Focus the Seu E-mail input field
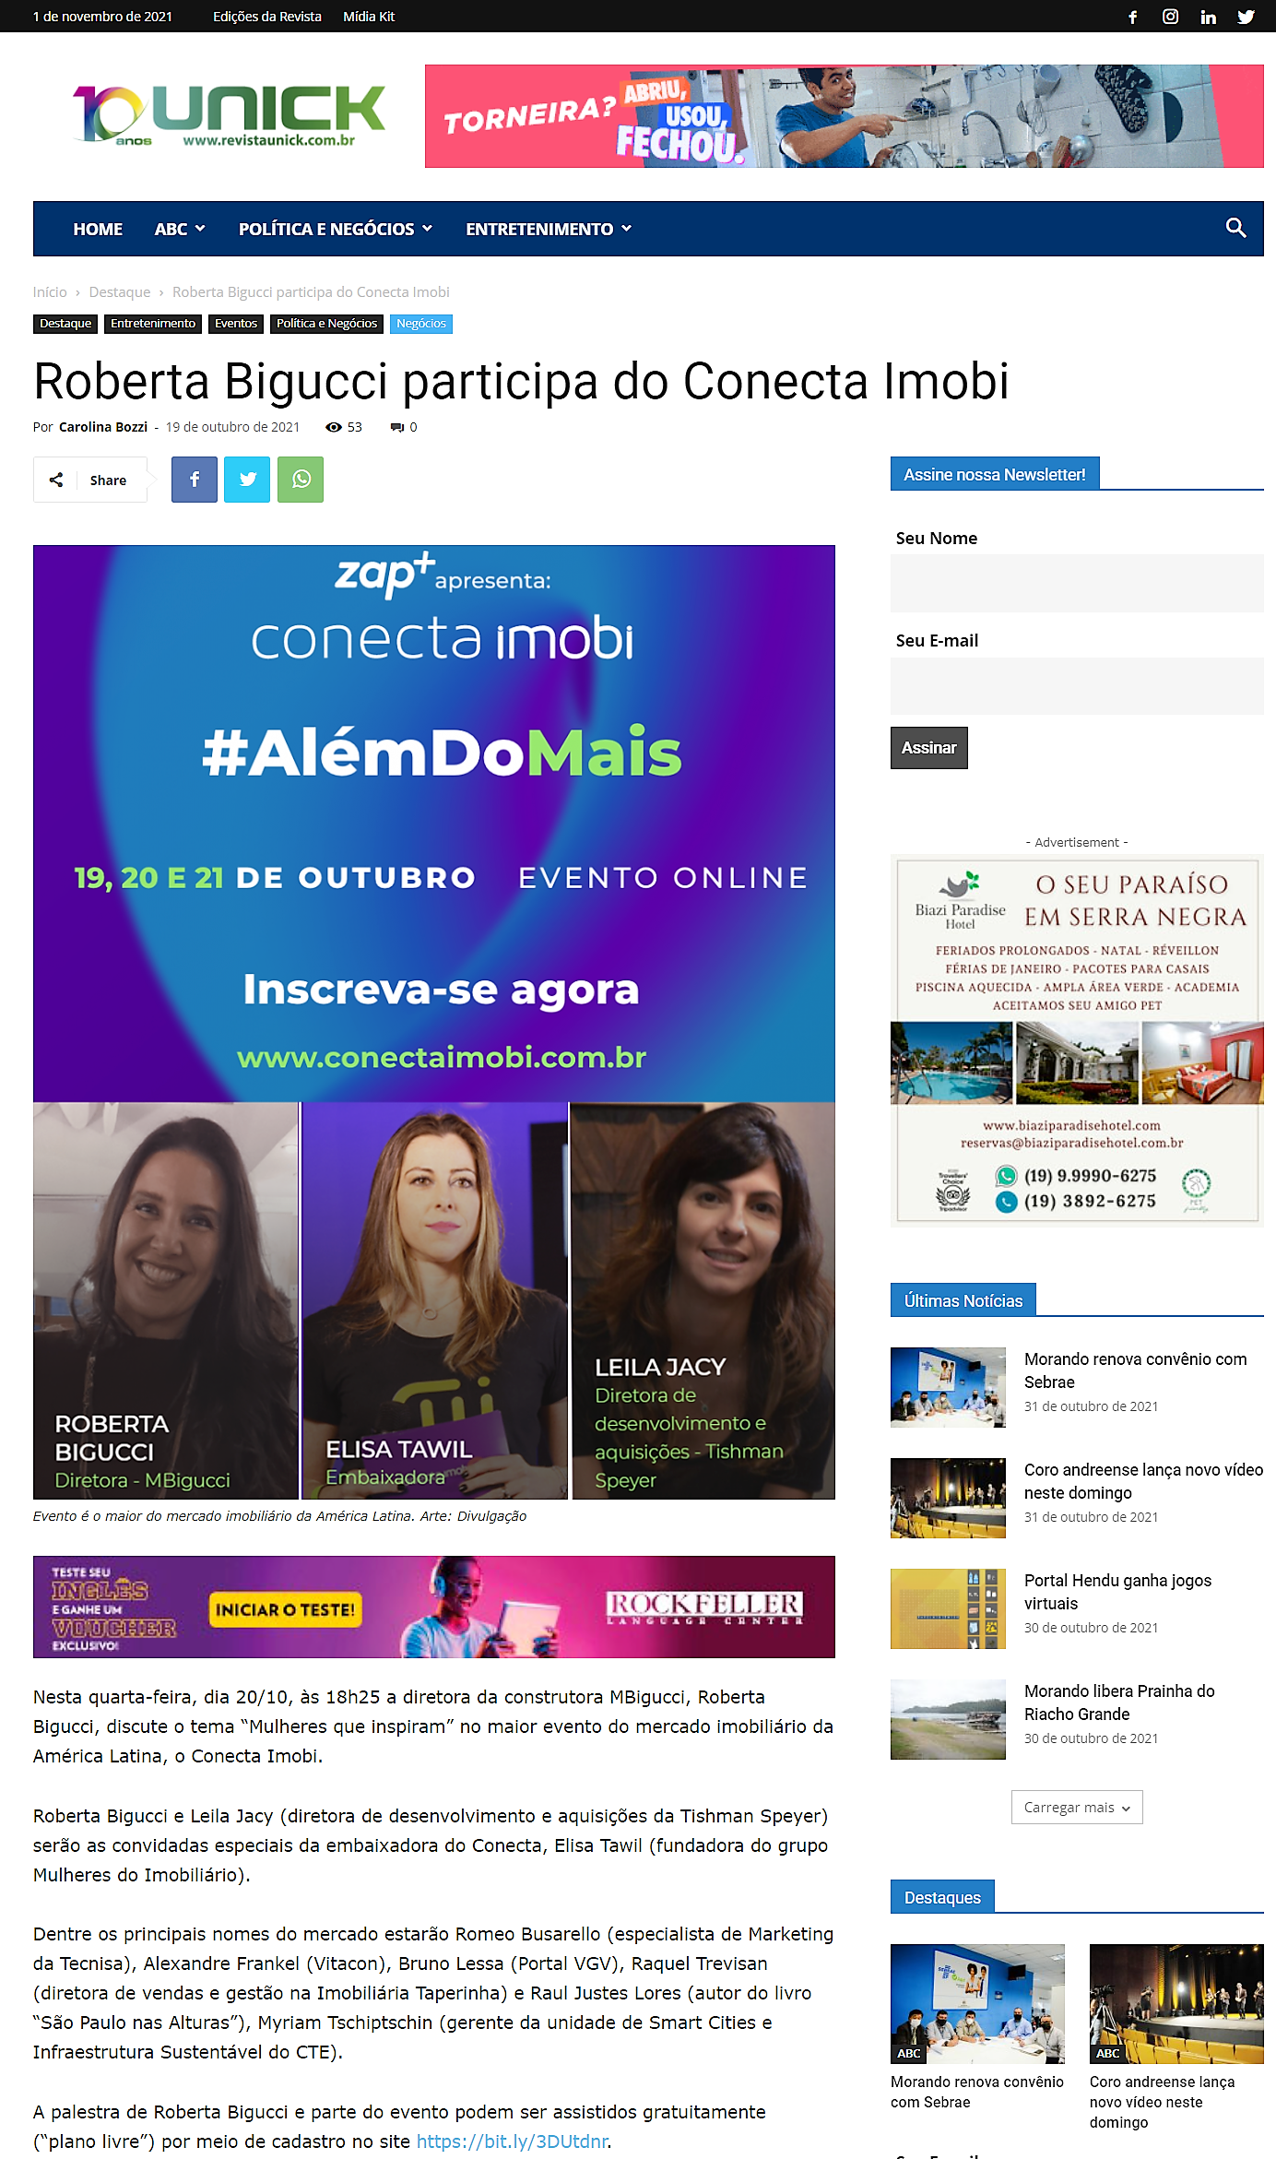 (1077, 686)
